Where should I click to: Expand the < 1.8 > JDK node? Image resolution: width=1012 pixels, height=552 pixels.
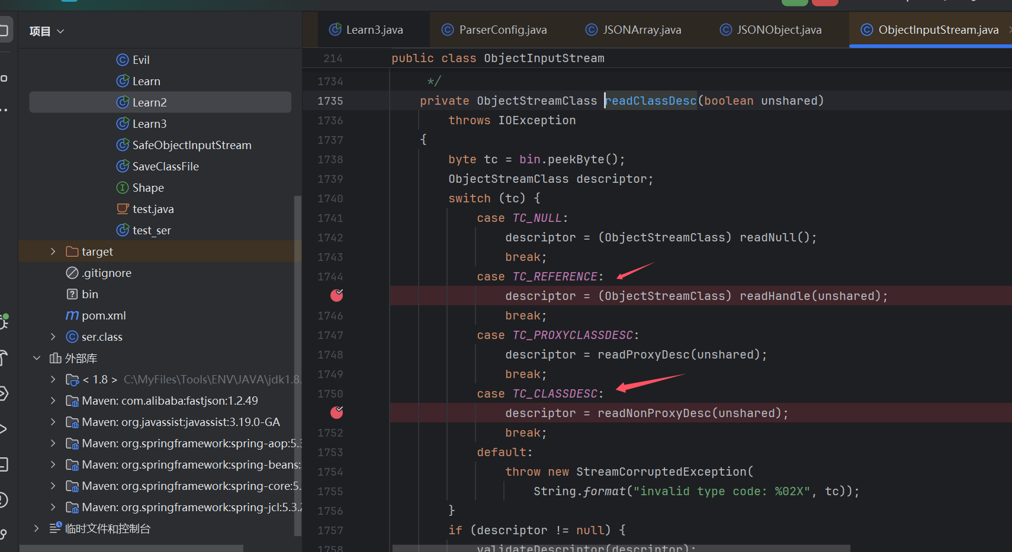[x=53, y=379]
